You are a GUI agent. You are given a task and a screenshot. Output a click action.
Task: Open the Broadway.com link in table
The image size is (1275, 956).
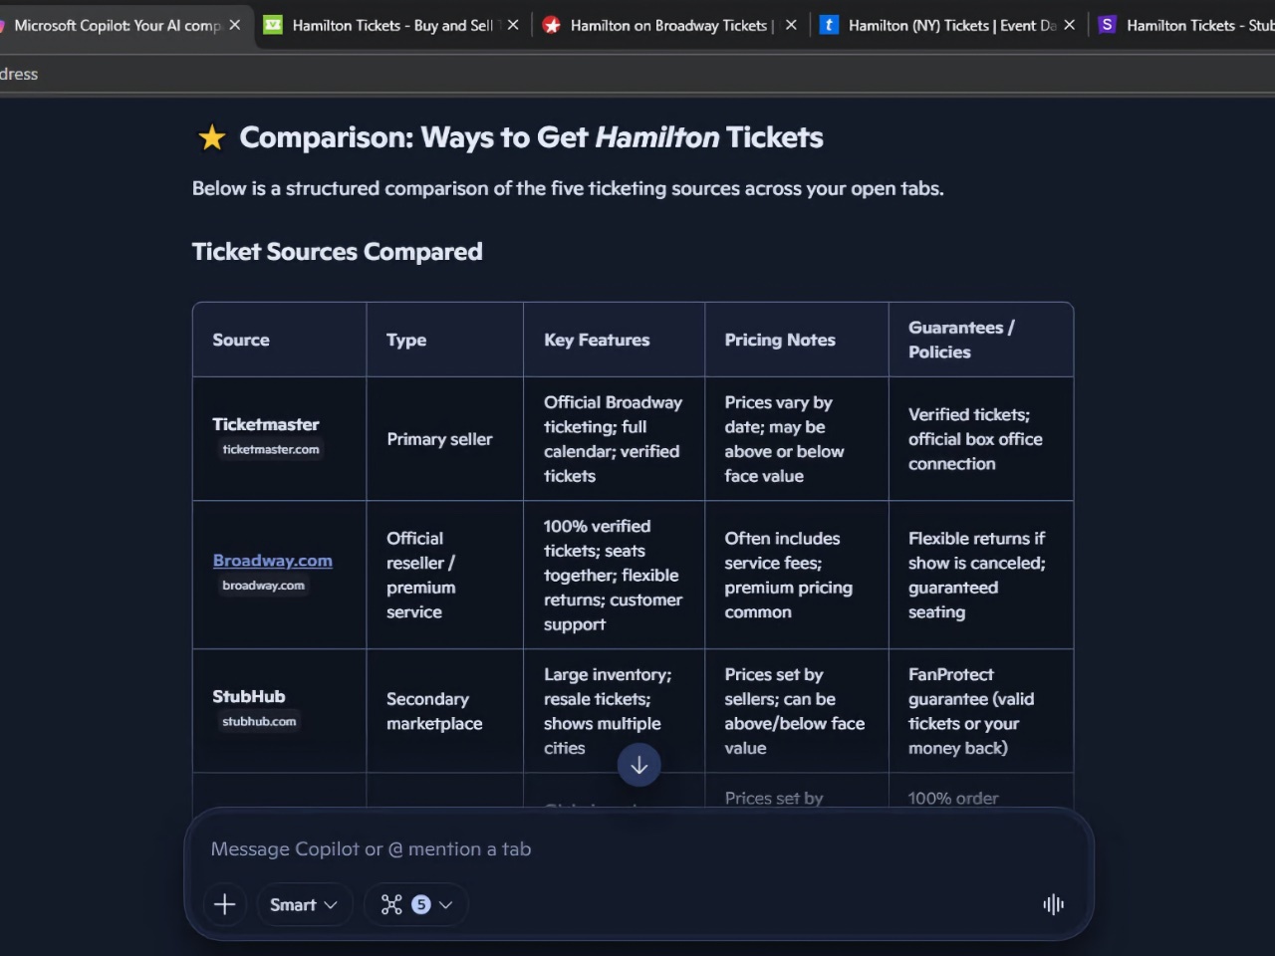(x=272, y=561)
